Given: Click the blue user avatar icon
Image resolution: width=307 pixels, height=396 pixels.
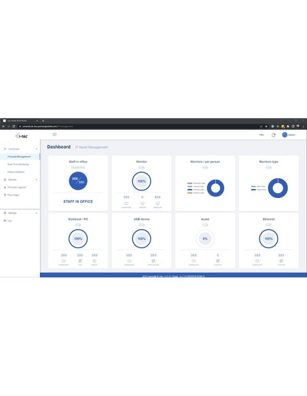Looking at the screenshot, I should coord(285,135).
